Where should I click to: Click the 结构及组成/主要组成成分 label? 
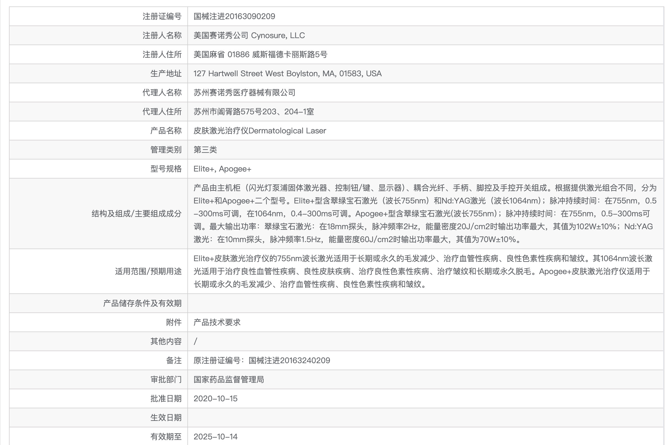[x=136, y=214]
